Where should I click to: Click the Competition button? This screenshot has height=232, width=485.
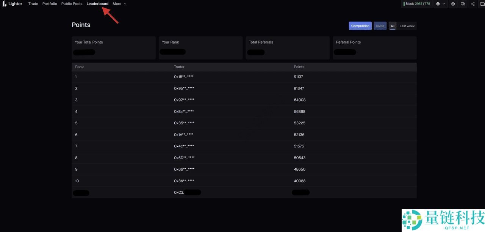tap(360, 26)
